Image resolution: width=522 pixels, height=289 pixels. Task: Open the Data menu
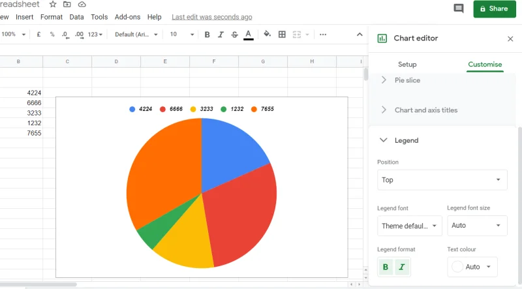76,17
